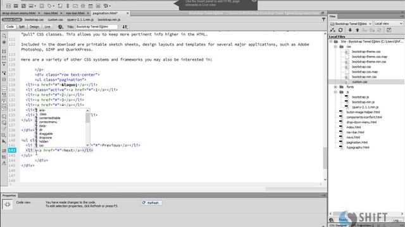
Task: Toggle Highlight Invalid Code
Action: point(4,95)
